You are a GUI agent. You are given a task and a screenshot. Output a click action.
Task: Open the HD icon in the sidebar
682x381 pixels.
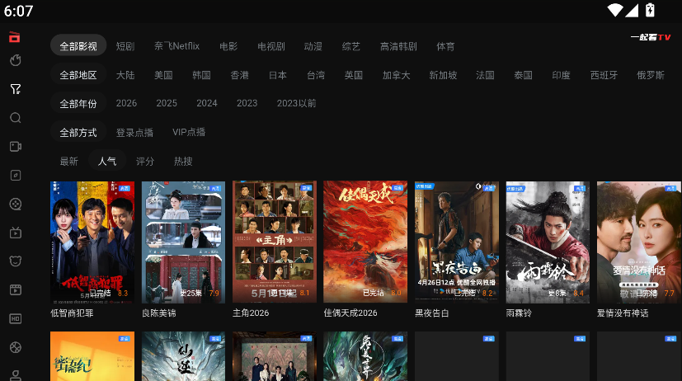pos(15,318)
